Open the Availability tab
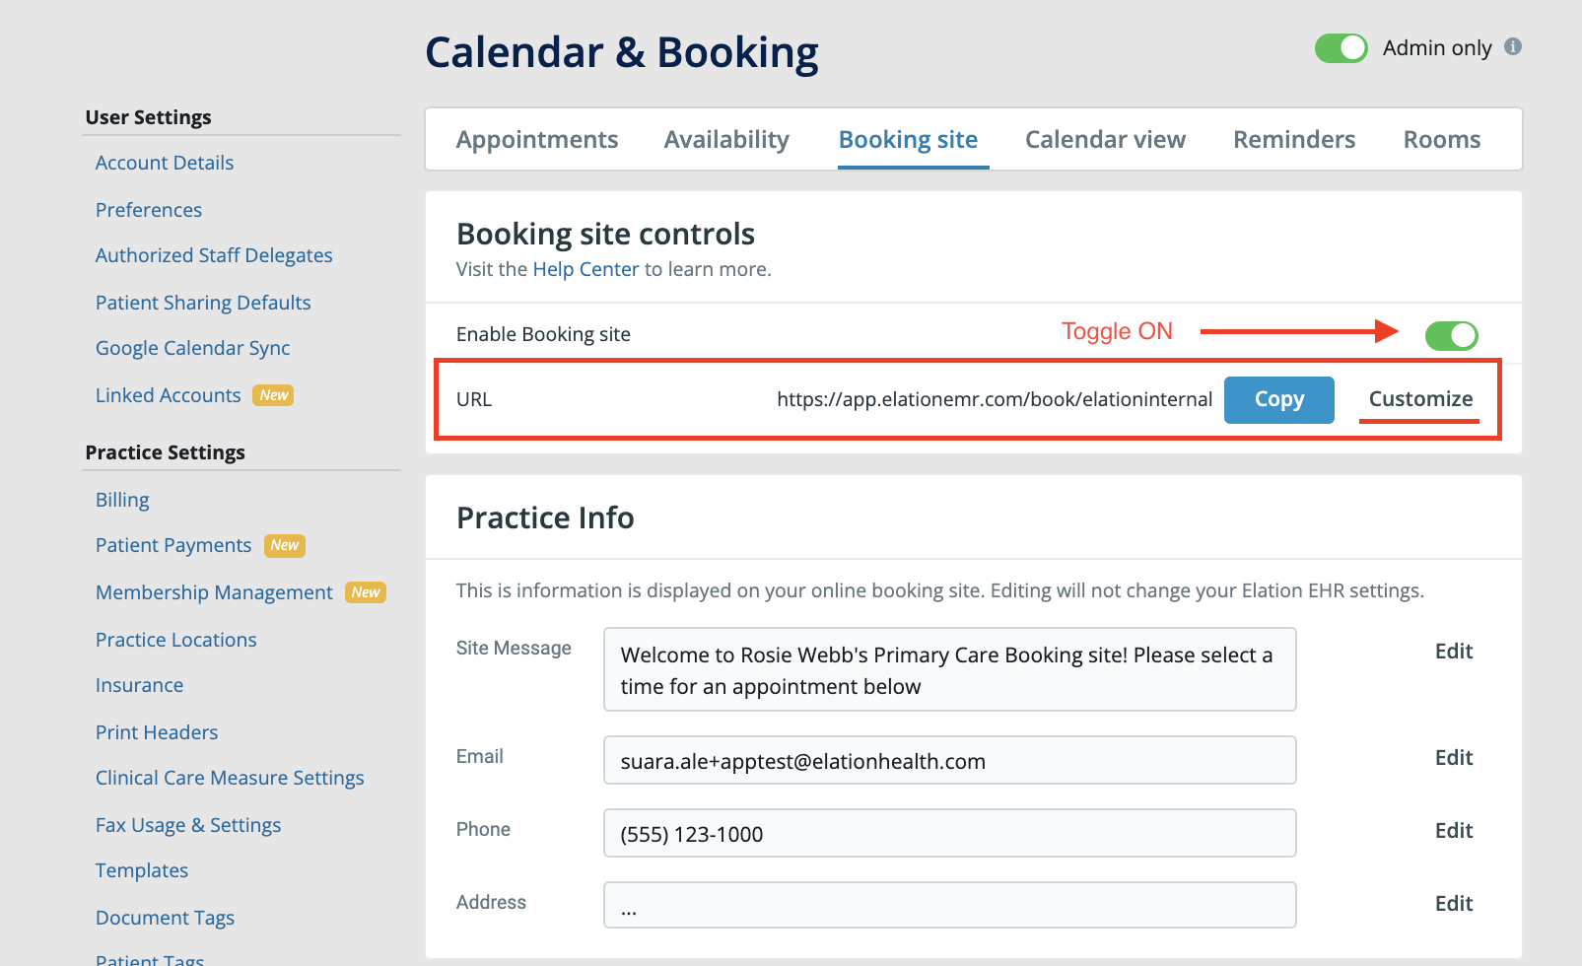Viewport: 1582px width, 966px height. pyautogui.click(x=726, y=139)
